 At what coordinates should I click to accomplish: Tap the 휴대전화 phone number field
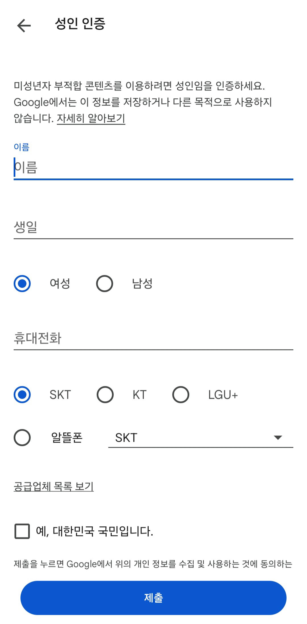click(x=153, y=338)
